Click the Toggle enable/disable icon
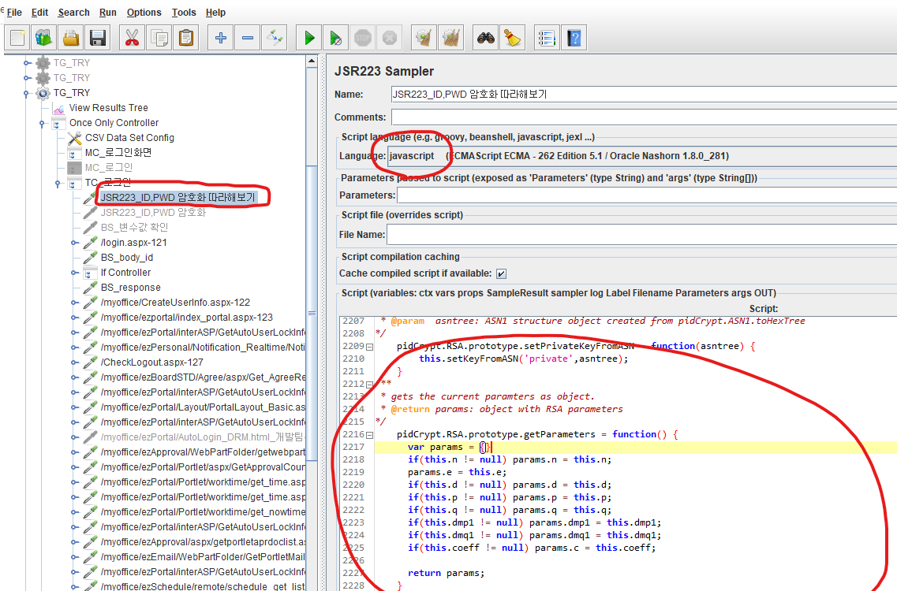The height and width of the screenshot is (591, 897). [x=274, y=39]
